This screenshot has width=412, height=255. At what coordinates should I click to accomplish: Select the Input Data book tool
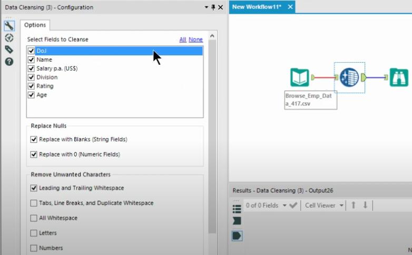(x=300, y=77)
